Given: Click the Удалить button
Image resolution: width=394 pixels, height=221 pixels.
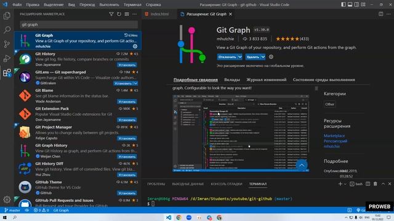Looking at the screenshot, I should click(x=253, y=57).
